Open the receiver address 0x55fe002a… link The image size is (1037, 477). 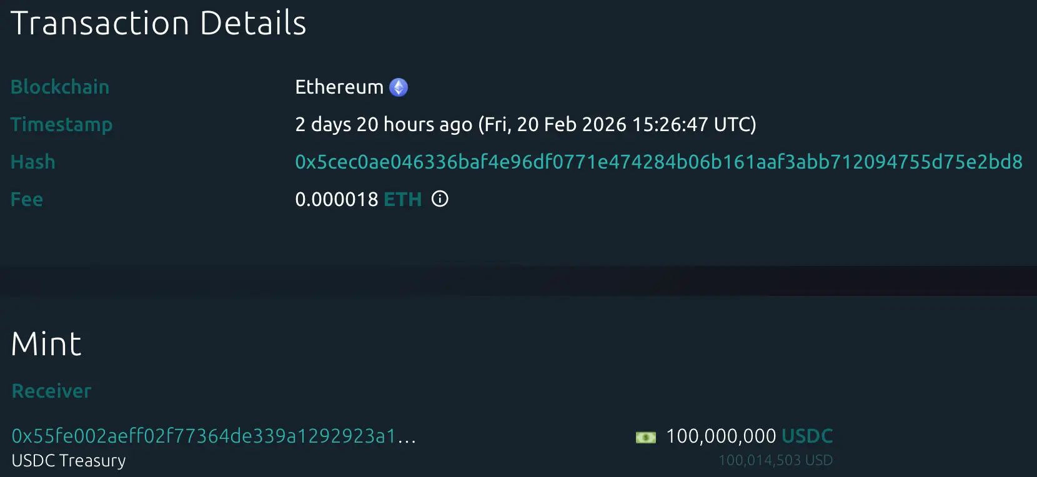click(214, 436)
